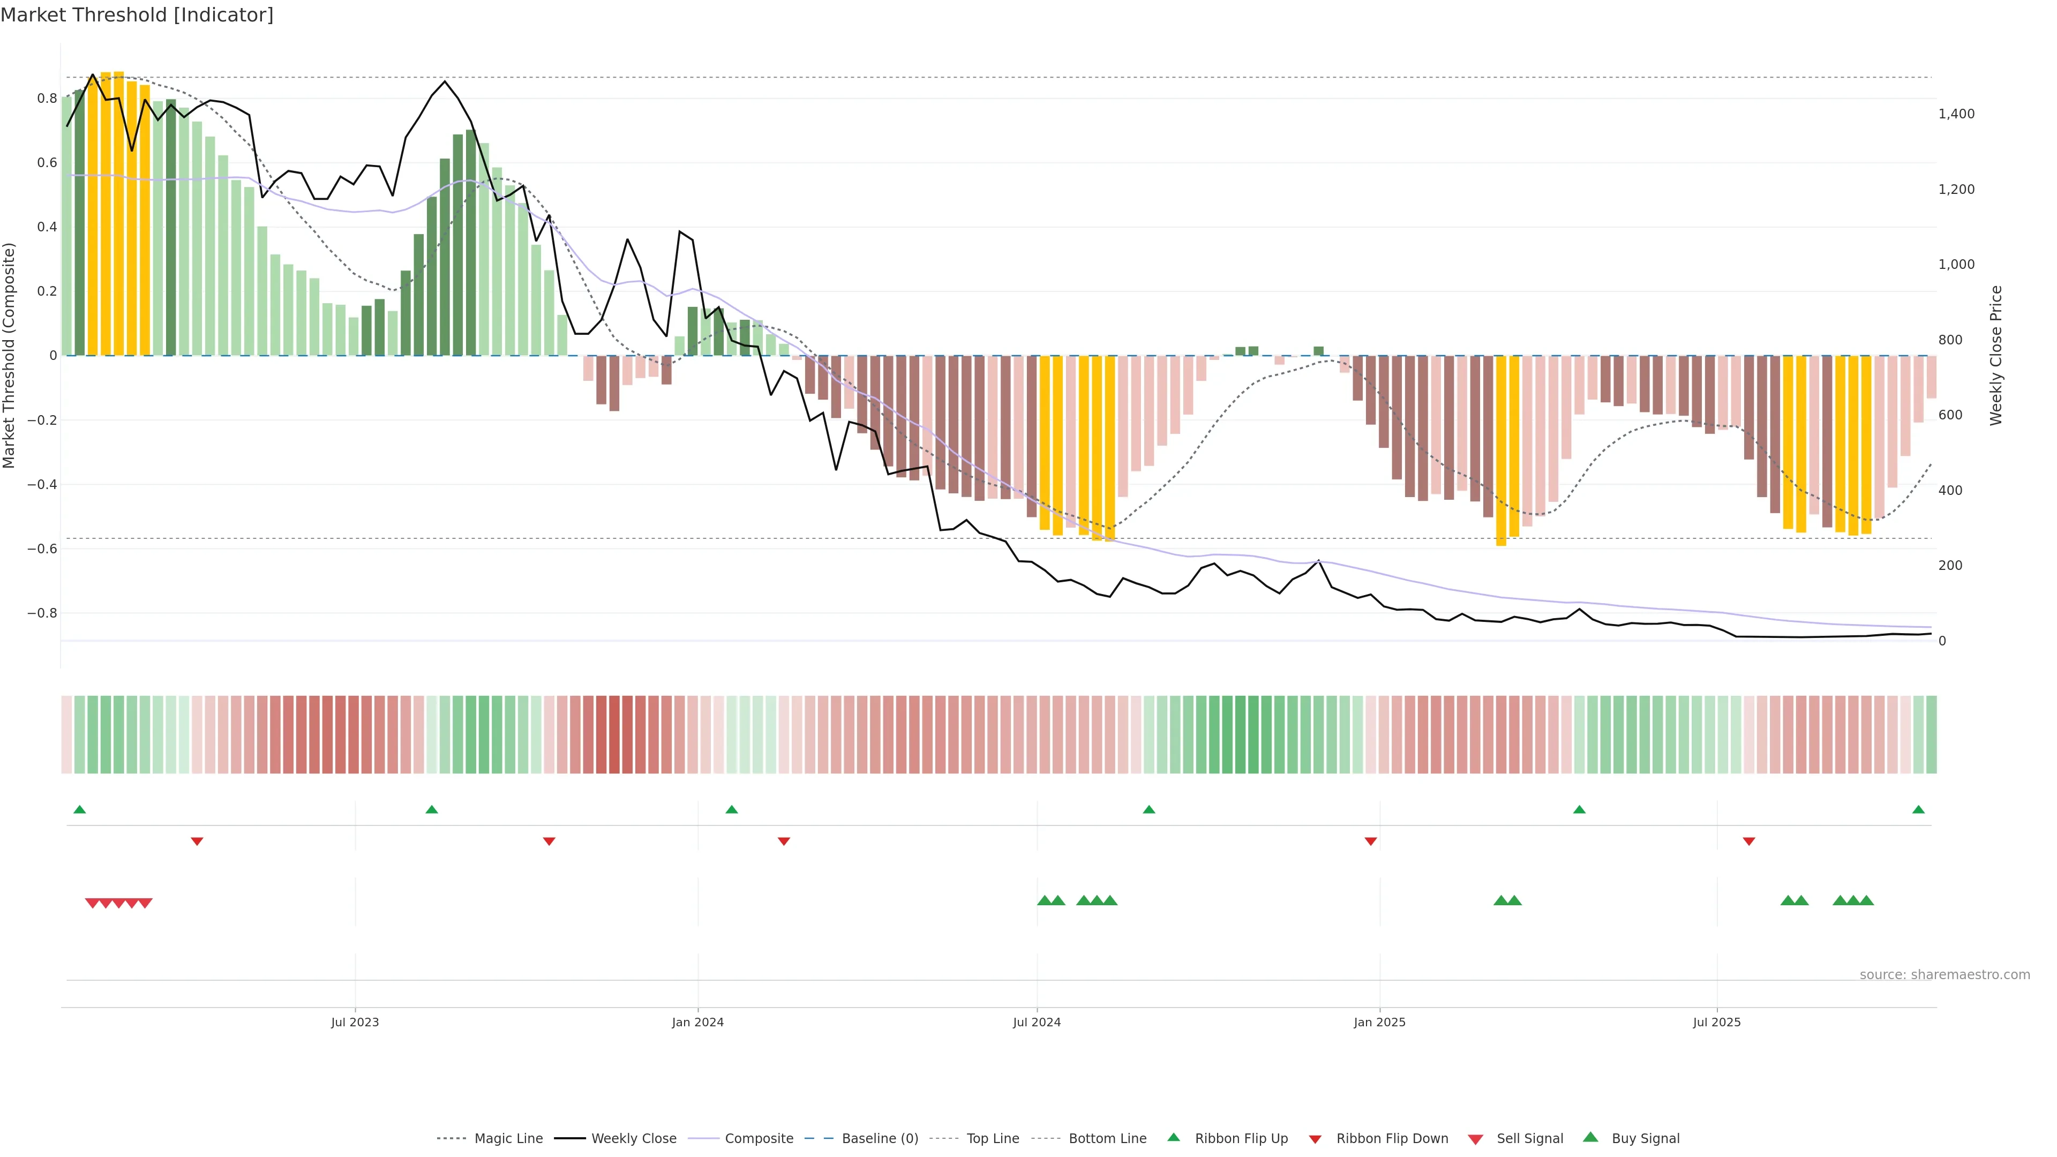Click the Jul 2023 x-axis label
The image size is (2057, 1157).
(x=355, y=1022)
